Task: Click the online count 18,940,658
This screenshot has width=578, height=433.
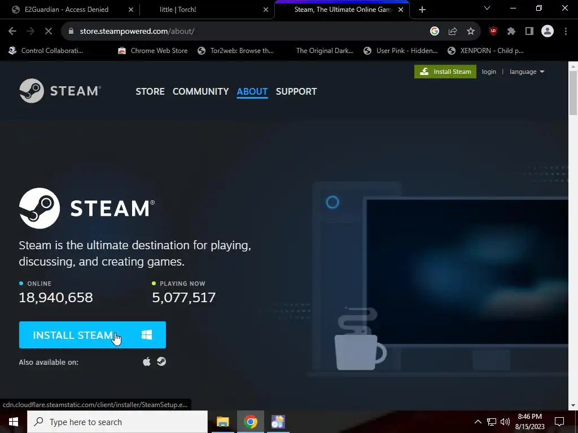Action: 56,298
